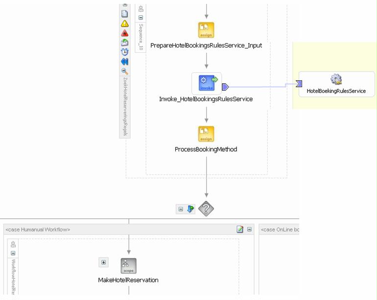Select the MakeHotelReservation scope icon
Image resolution: width=377 pixels, height=300 pixels.
tap(129, 266)
